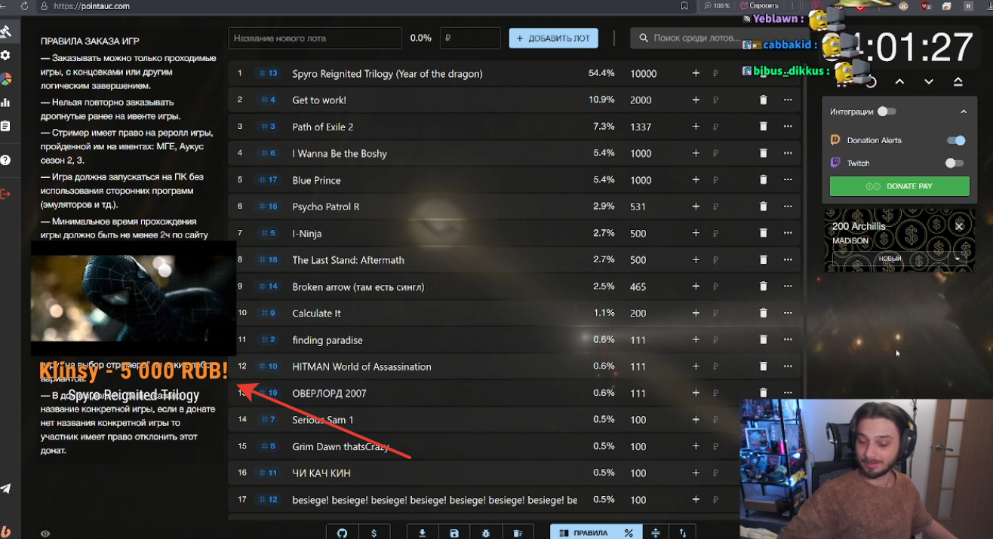Open the wheel page in left sidebar

5,78
